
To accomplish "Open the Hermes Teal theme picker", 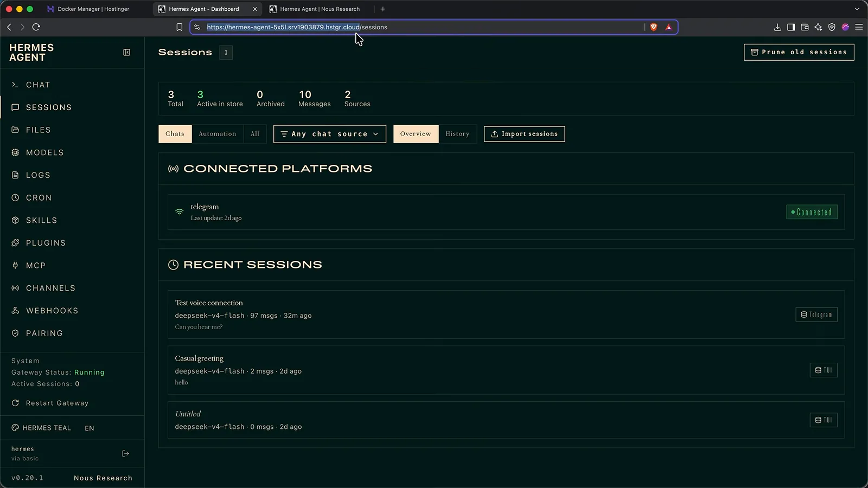I will click(x=41, y=428).
